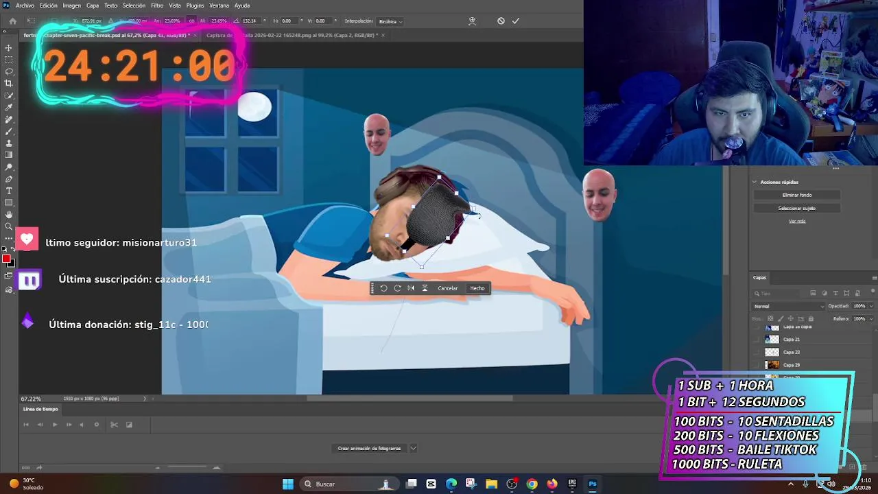This screenshot has height=494, width=878.
Task: Toggle lock all for the layer
Action: coord(811,318)
